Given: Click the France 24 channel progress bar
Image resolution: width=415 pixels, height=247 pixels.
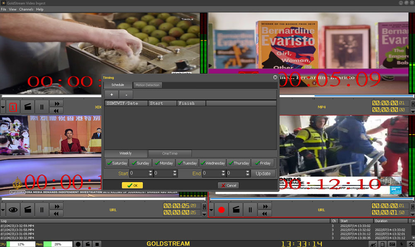Looking at the screenshot, I should [x=312, y=199].
